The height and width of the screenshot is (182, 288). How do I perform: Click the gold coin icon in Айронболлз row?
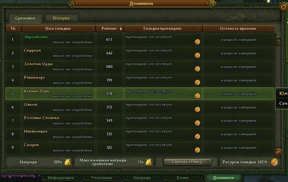197,42
